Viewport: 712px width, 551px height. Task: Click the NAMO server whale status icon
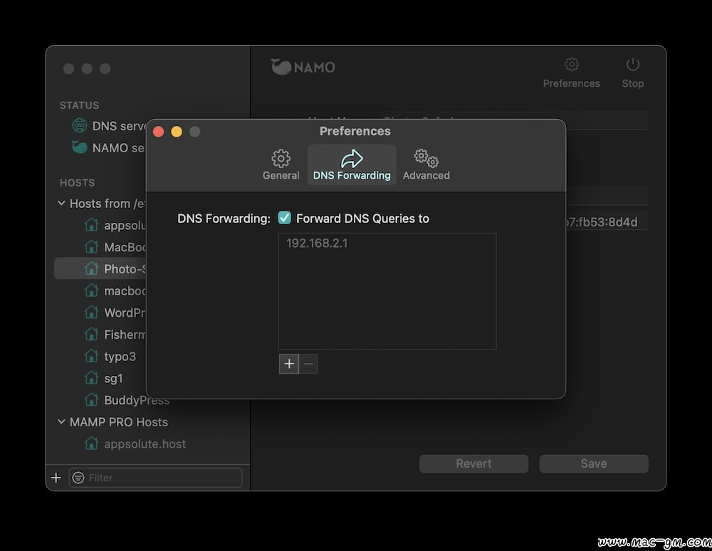pyautogui.click(x=80, y=147)
